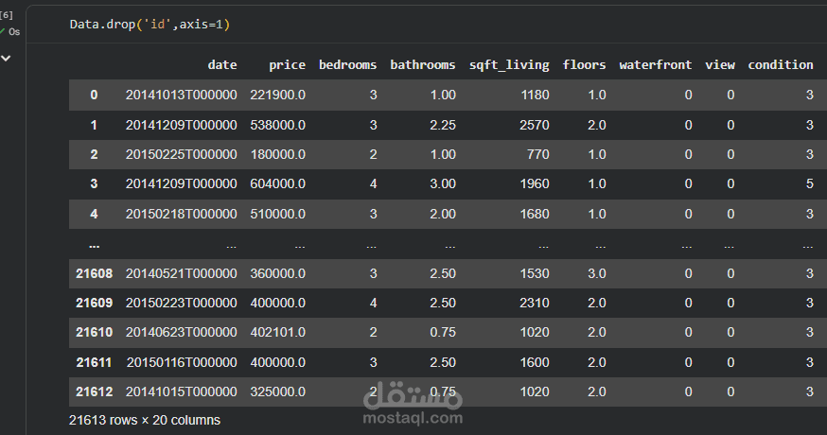Image resolution: width=827 pixels, height=435 pixels.
Task: Click price value 360000.0
Action: (278, 273)
